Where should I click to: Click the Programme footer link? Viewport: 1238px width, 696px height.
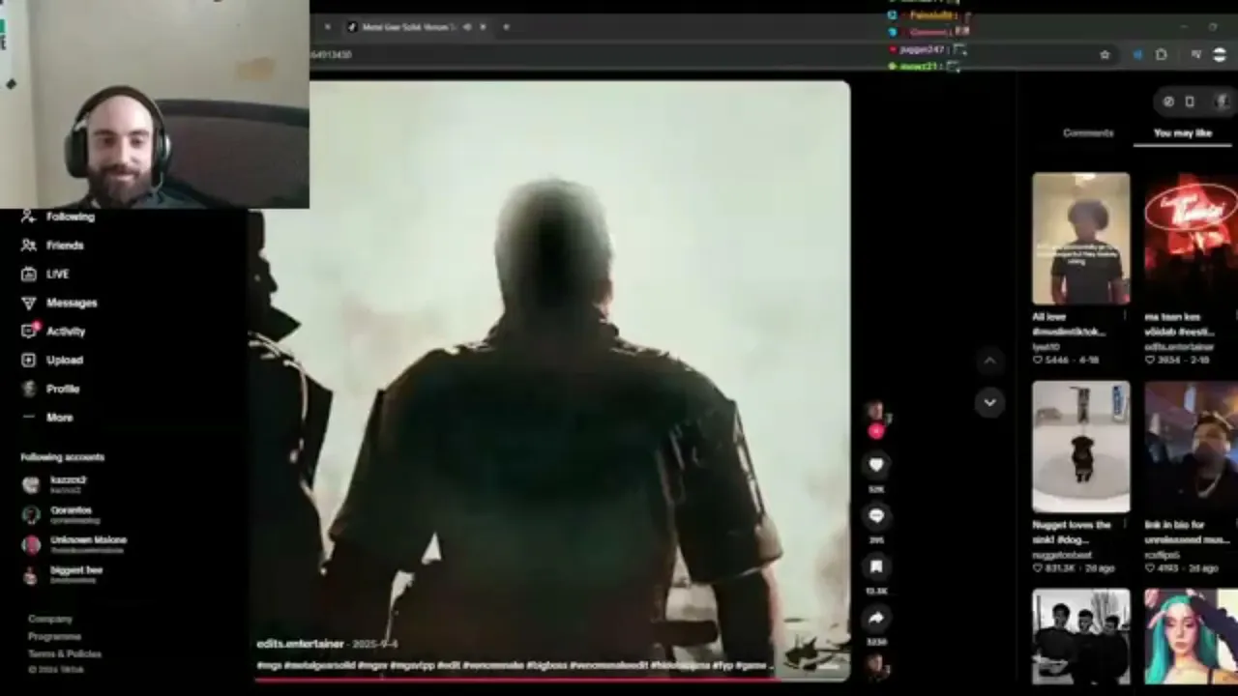point(54,636)
